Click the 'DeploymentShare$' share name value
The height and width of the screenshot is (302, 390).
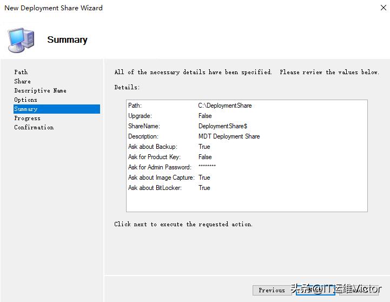[x=223, y=126]
